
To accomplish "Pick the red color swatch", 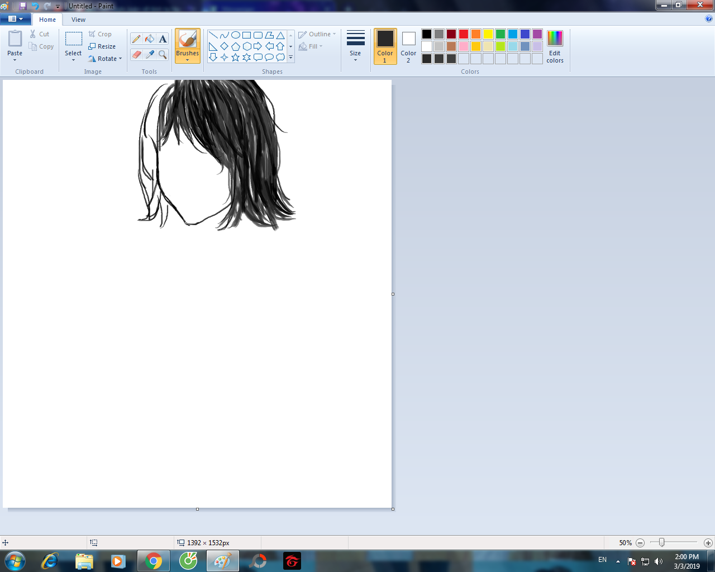I will pyautogui.click(x=464, y=34).
